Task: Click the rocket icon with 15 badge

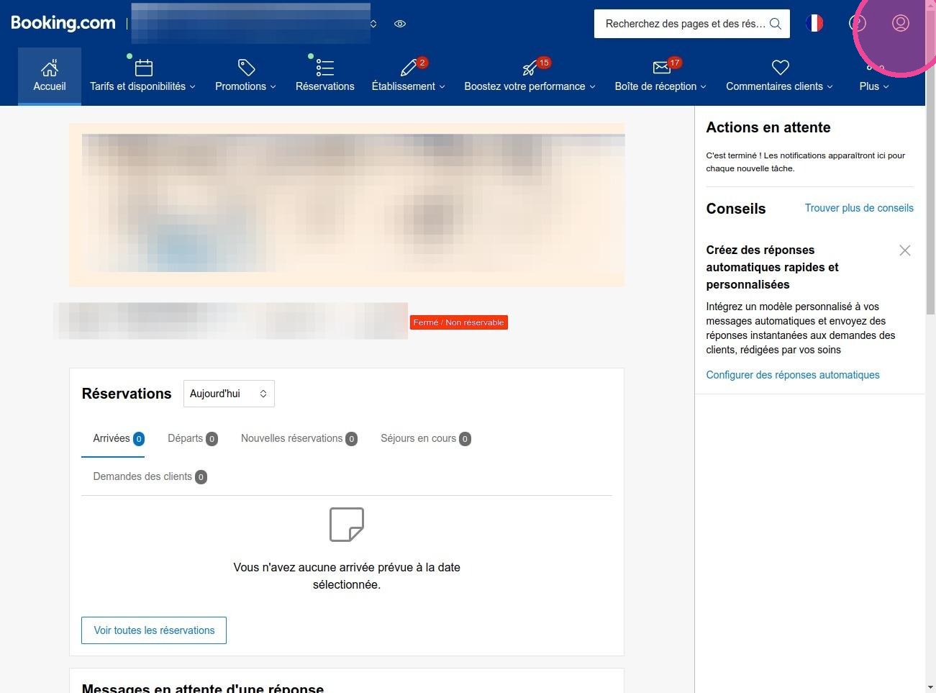Action: click(530, 68)
